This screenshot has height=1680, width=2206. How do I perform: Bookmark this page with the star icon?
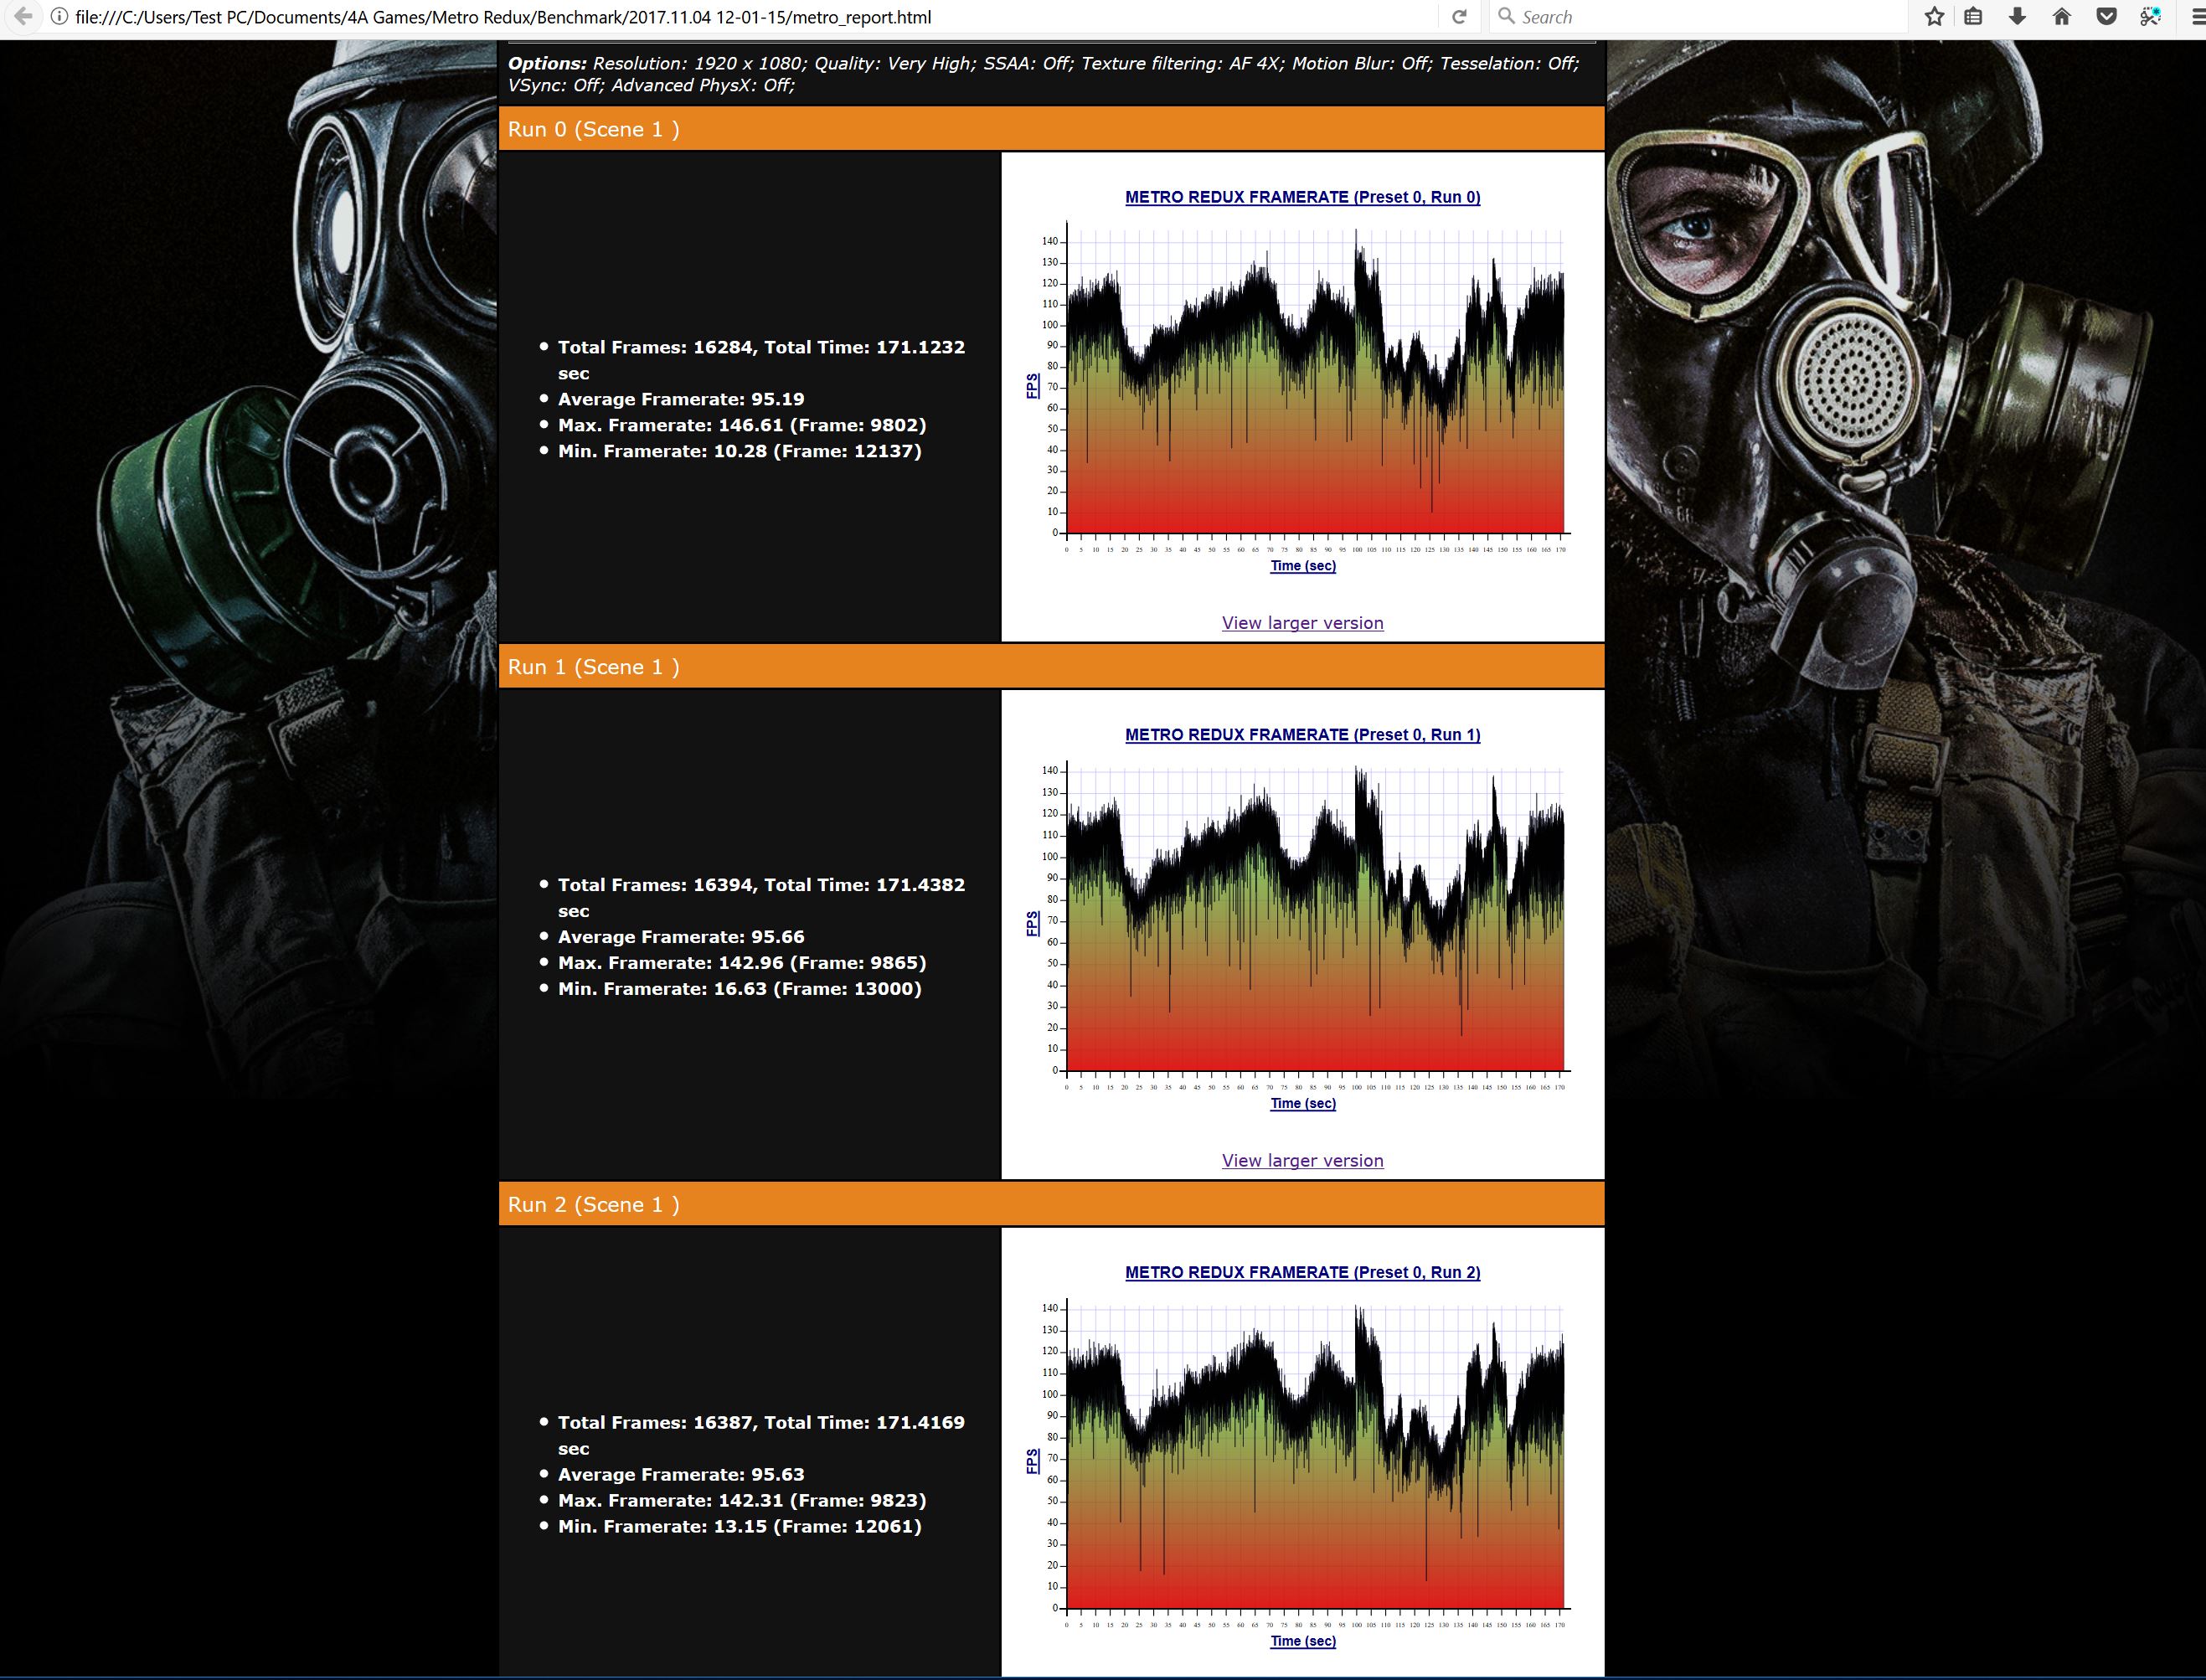(1934, 17)
